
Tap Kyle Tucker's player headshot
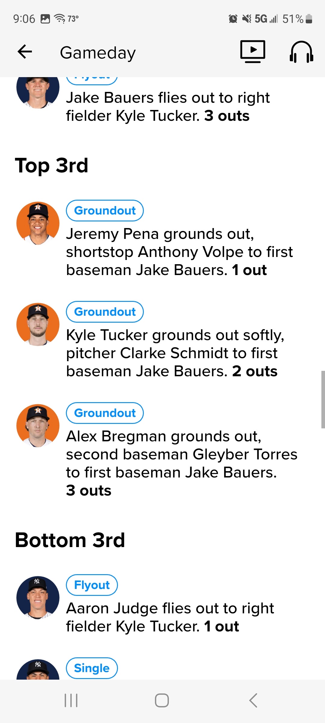38,324
